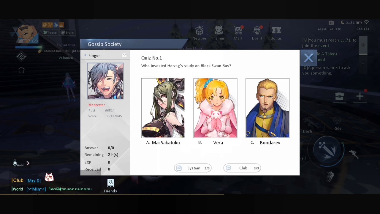Image resolution: width=380 pixels, height=214 pixels.
Task: Tap the 'A person wants to ask' message
Action: click(326, 70)
